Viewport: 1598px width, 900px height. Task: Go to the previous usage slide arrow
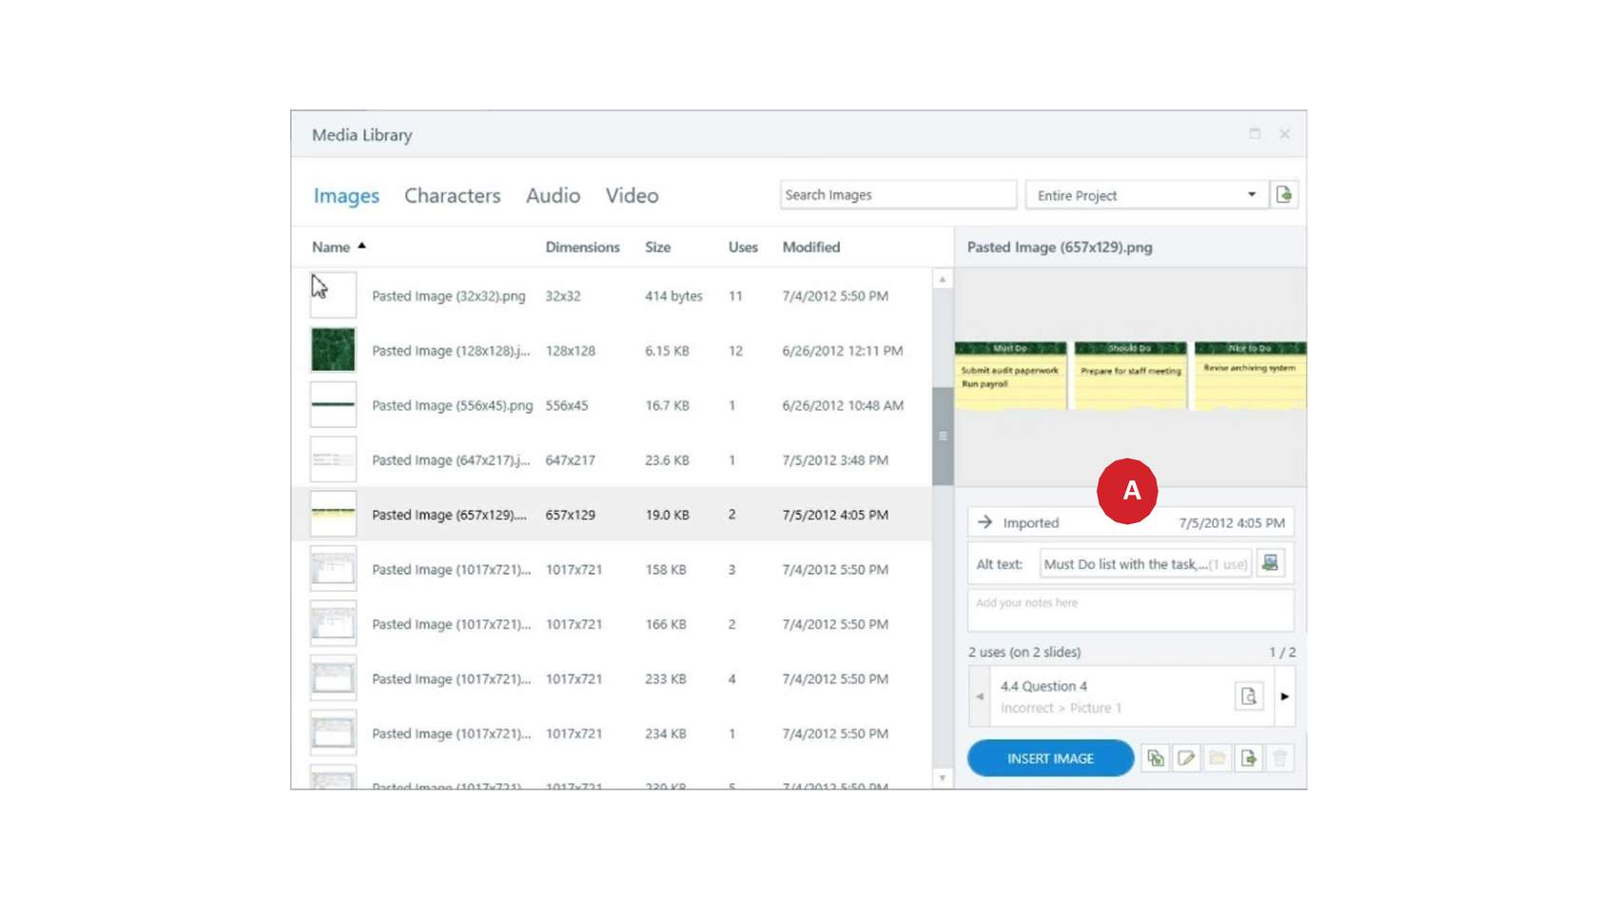click(980, 696)
